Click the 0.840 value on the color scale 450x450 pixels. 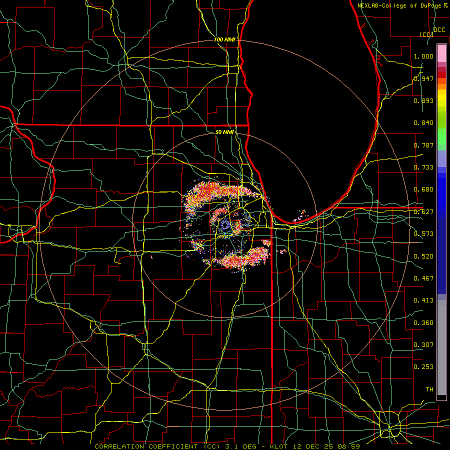pyautogui.click(x=423, y=123)
